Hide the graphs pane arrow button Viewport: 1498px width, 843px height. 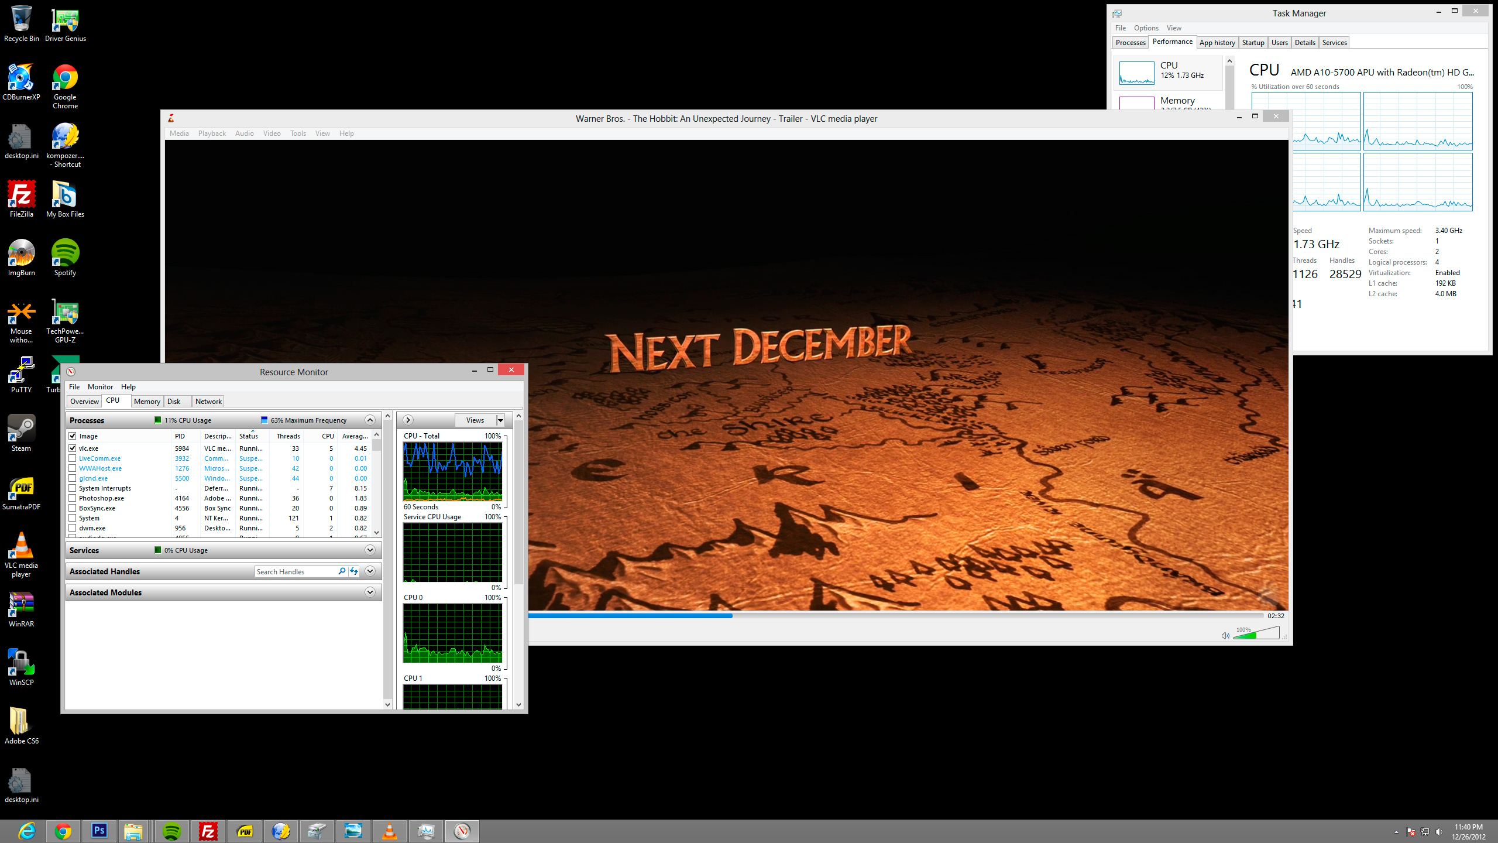point(408,420)
